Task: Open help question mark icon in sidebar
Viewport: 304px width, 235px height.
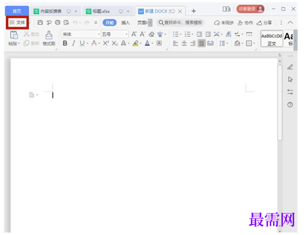Action: (x=290, y=105)
